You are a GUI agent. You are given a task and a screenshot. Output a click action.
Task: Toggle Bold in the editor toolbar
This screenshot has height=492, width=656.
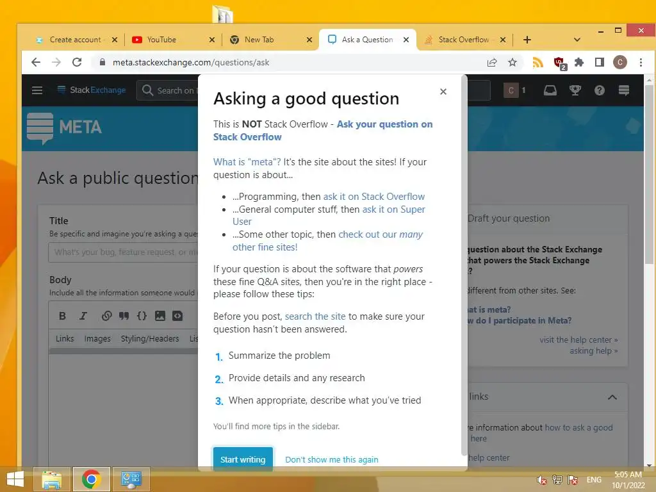pyautogui.click(x=62, y=316)
